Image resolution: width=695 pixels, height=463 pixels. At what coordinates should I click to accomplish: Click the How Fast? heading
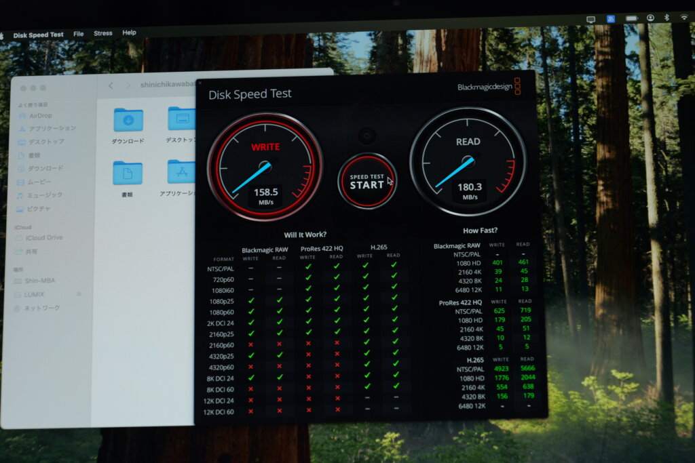pos(480,230)
